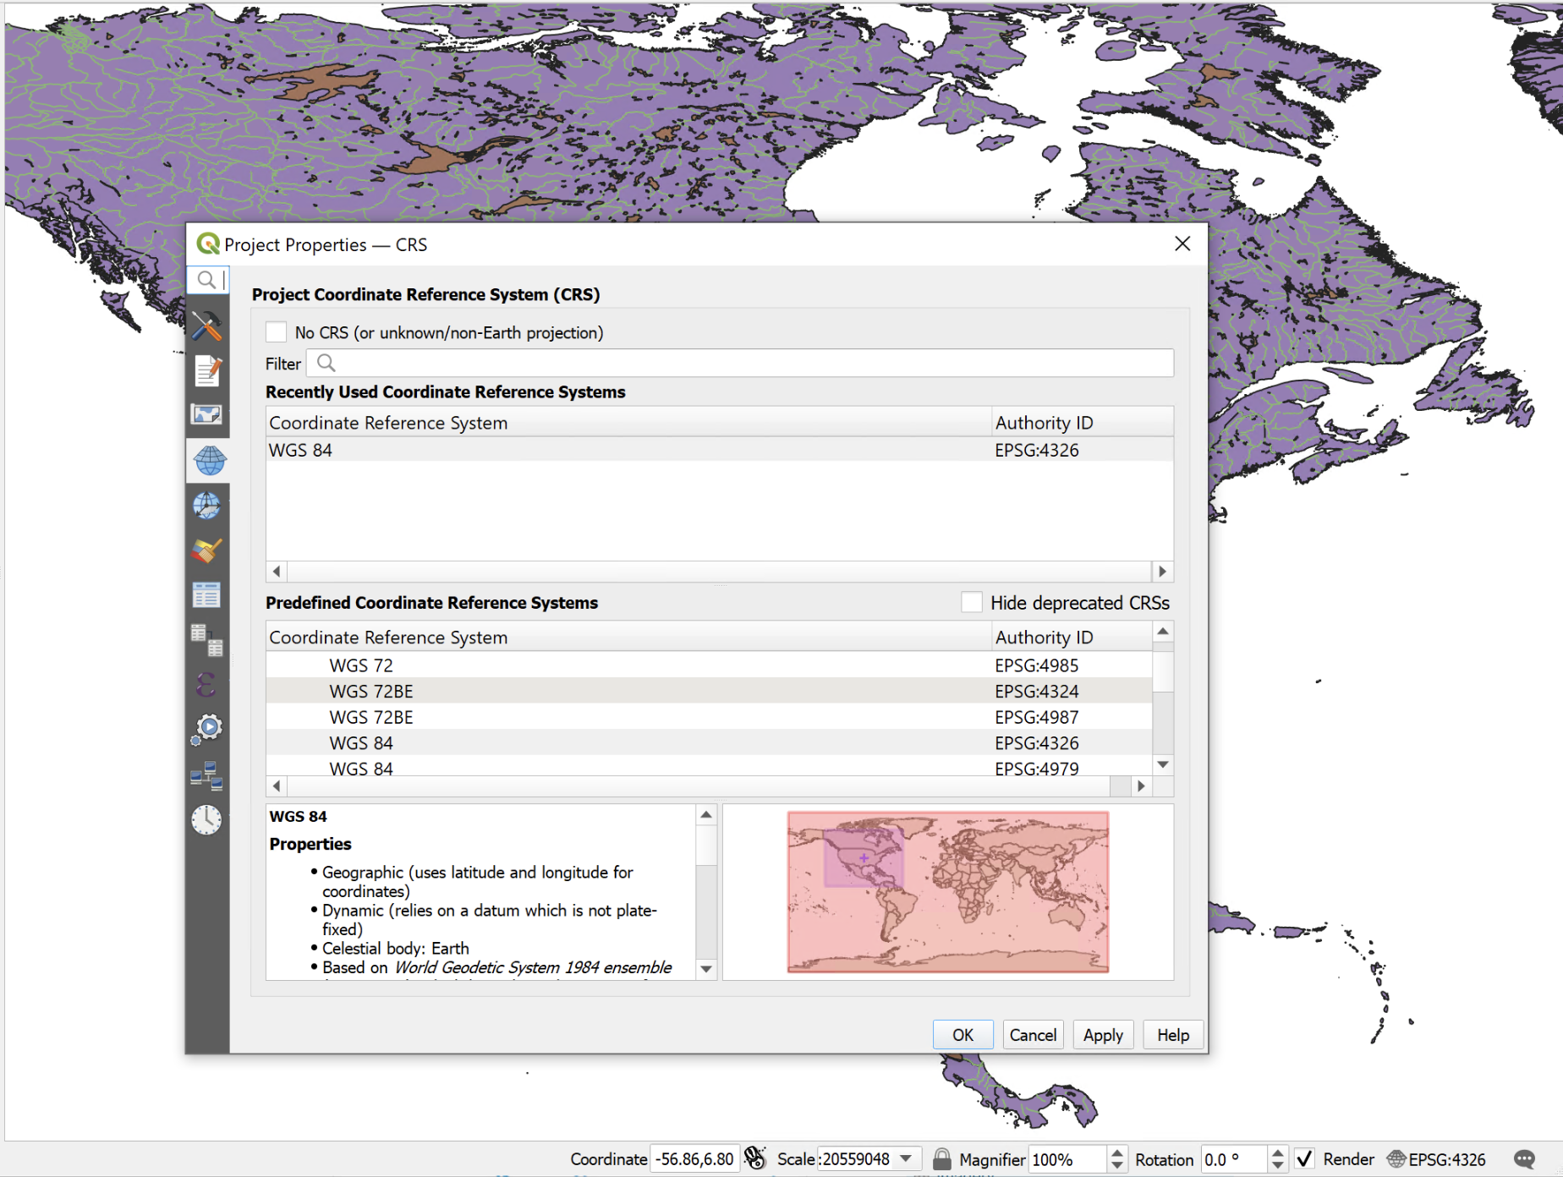This screenshot has height=1177, width=1563.
Task: Select WGS 84 EPSG:4326 in the predefined list
Action: click(x=709, y=742)
